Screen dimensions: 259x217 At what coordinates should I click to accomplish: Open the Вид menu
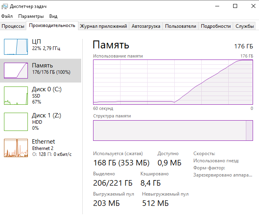pyautogui.click(x=53, y=16)
